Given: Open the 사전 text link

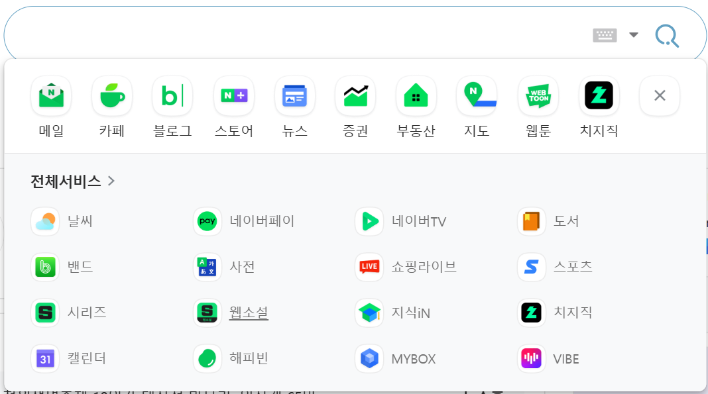Looking at the screenshot, I should click(242, 267).
